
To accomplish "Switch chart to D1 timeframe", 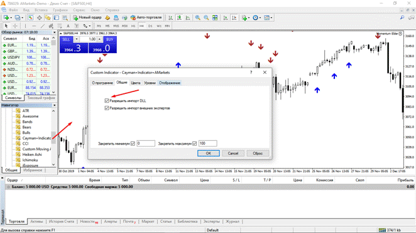I will 150,26.
